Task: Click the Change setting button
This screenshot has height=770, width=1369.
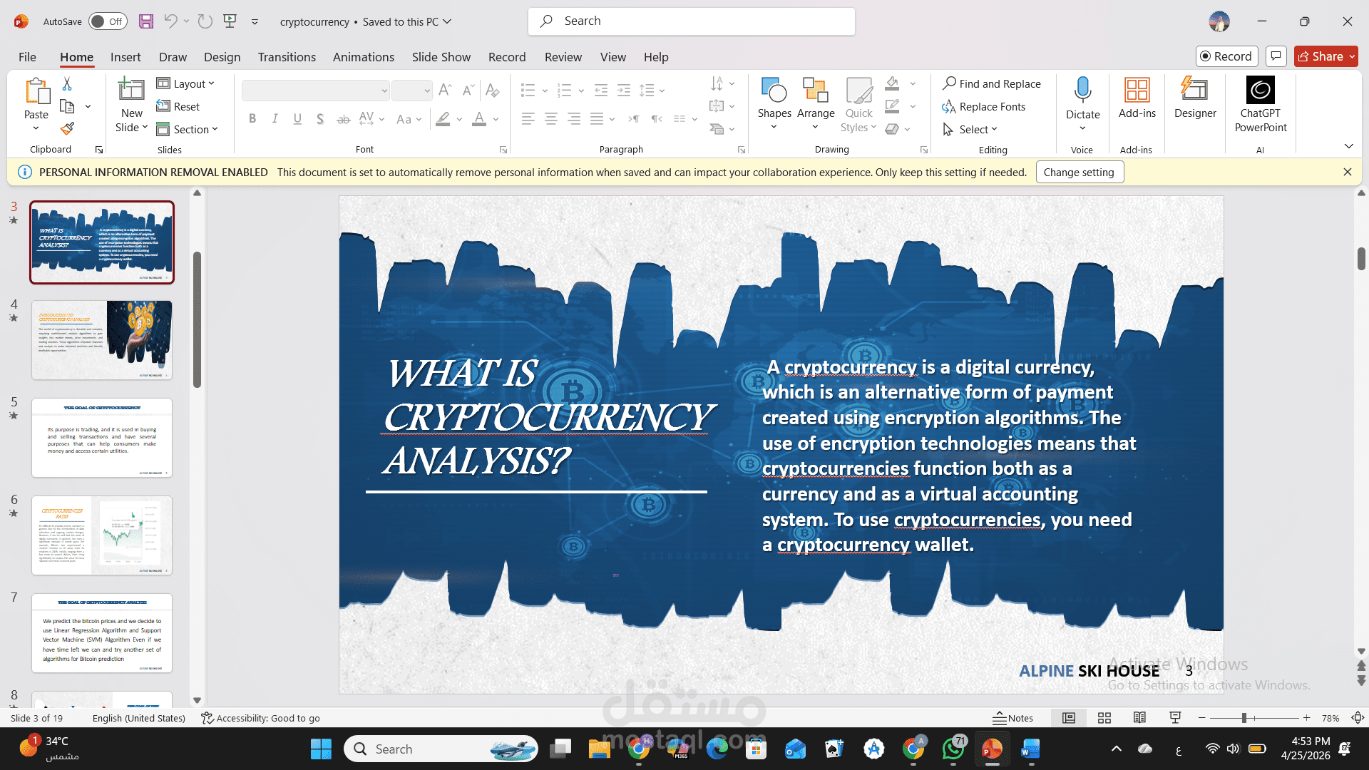Action: [x=1079, y=173]
